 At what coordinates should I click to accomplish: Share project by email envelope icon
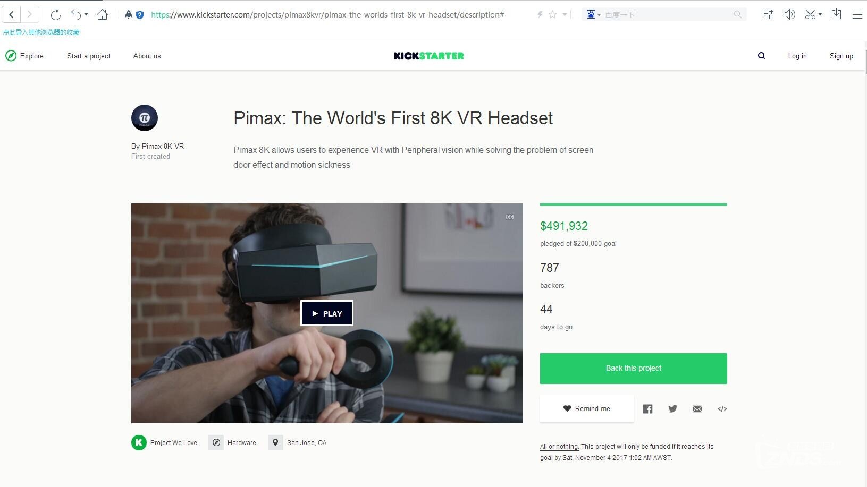pos(697,408)
